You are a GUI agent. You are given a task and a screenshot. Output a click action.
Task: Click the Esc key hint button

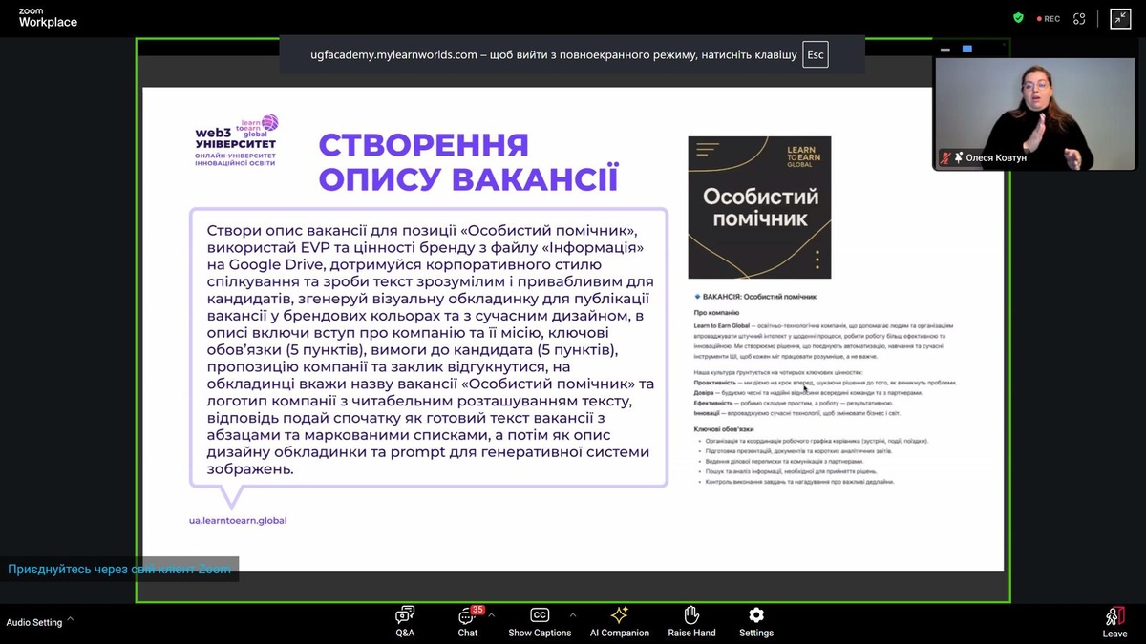pos(815,55)
